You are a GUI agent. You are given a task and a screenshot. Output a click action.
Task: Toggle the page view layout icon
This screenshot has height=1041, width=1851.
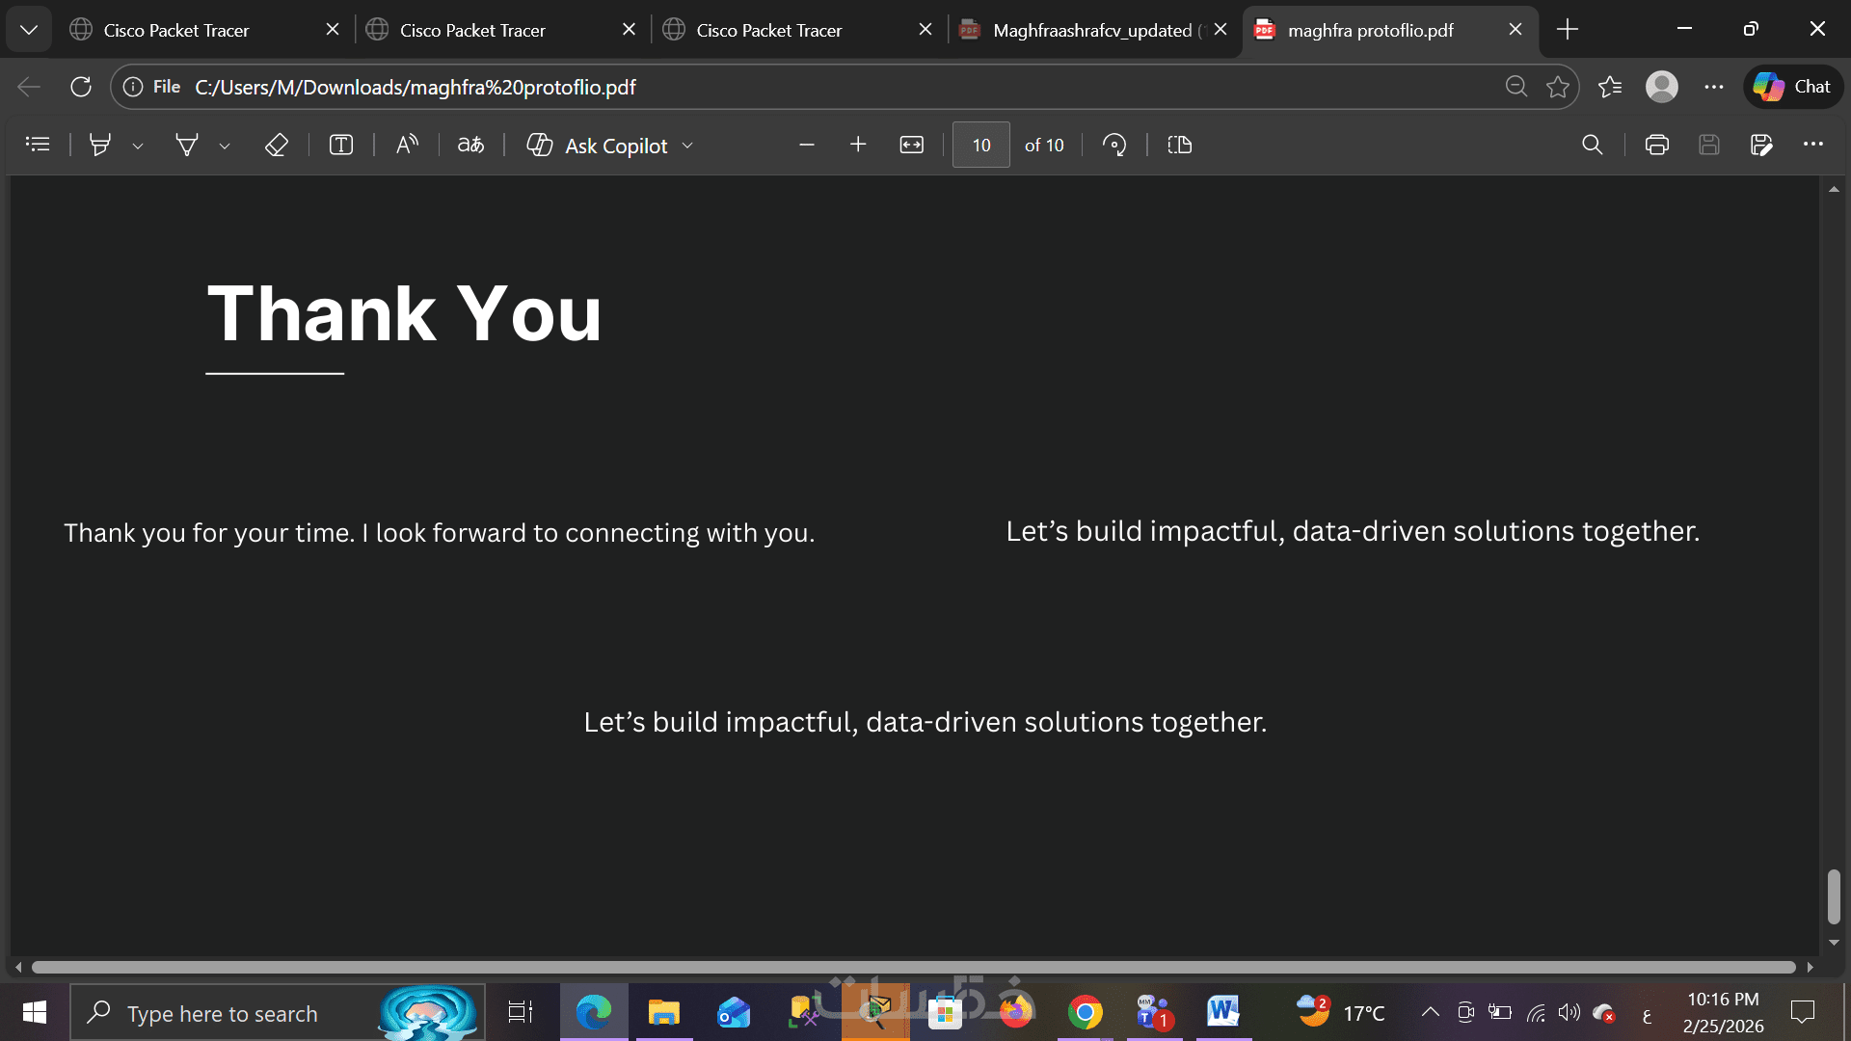click(x=1180, y=145)
